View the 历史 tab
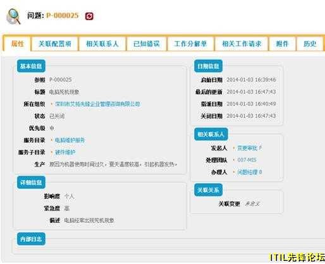The height and width of the screenshot is (264, 325). [x=310, y=44]
